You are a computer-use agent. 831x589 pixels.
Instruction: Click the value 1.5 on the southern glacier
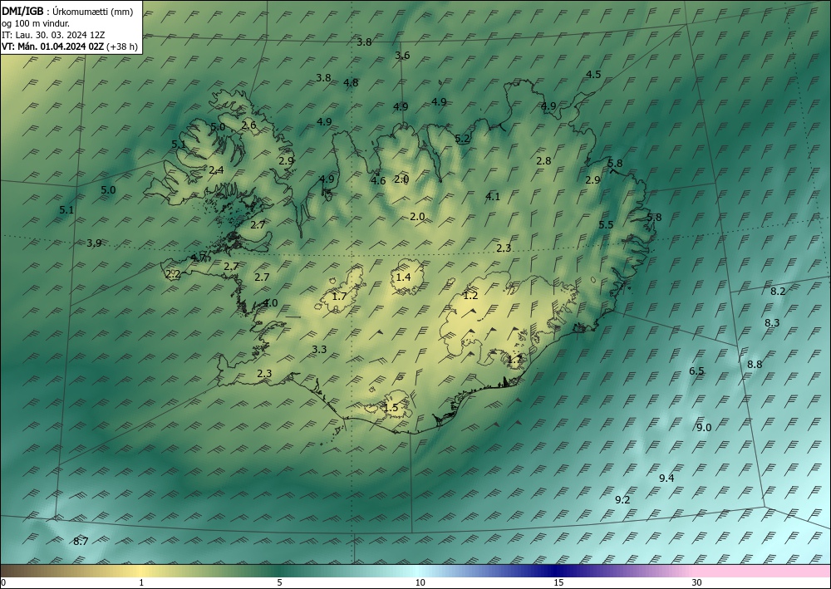(391, 407)
